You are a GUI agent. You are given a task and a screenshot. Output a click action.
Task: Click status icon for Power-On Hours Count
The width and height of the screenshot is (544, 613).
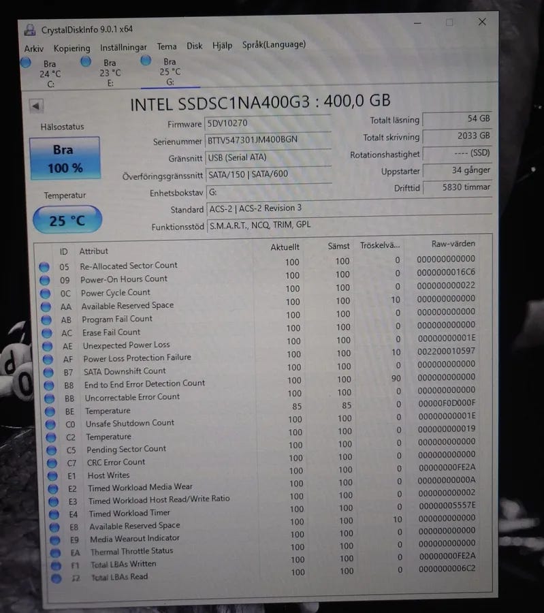(44, 281)
